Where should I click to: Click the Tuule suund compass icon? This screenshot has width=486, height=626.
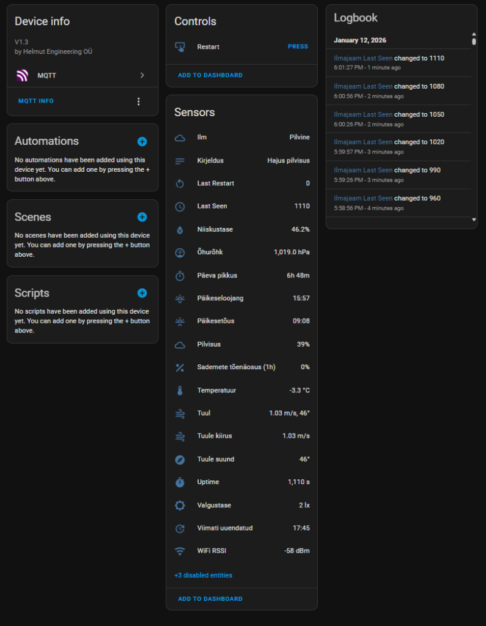click(180, 460)
